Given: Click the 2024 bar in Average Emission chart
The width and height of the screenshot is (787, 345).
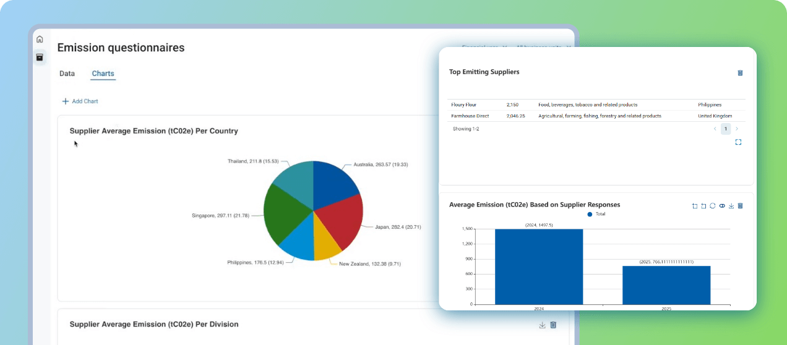Looking at the screenshot, I should pyautogui.click(x=539, y=266).
